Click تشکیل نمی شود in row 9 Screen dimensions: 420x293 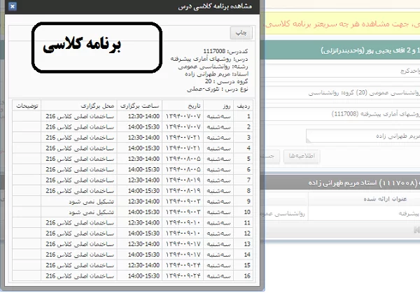click(x=91, y=201)
